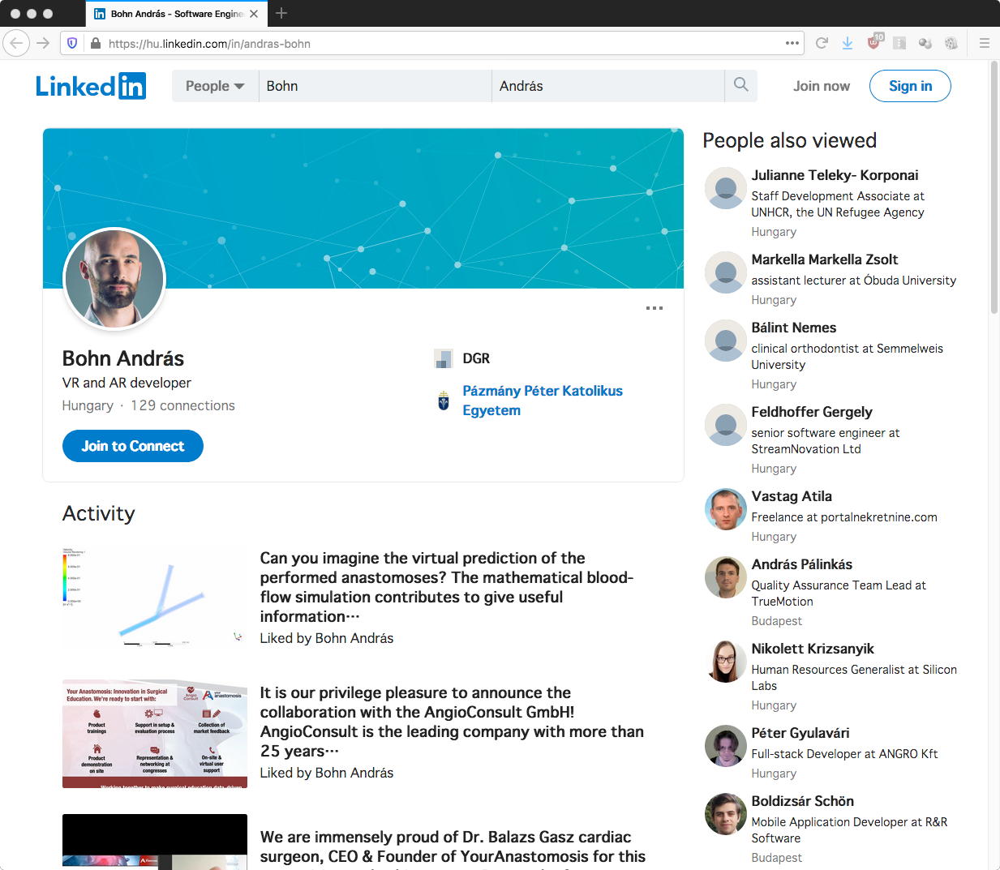Go back with browser back arrow

tap(16, 43)
